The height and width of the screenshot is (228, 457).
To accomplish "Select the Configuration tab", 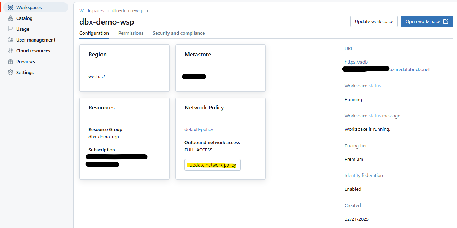I will 94,33.
